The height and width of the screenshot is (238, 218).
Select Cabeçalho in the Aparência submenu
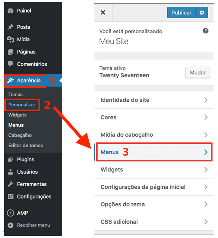(x=22, y=135)
